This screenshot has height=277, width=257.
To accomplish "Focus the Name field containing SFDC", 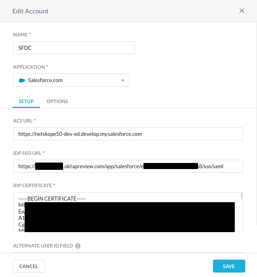I will tap(74, 48).
